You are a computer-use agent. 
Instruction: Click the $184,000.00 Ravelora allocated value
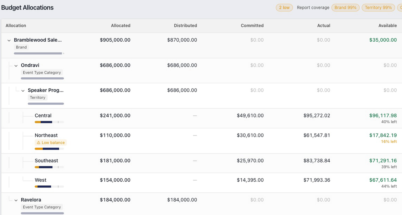[115, 200]
